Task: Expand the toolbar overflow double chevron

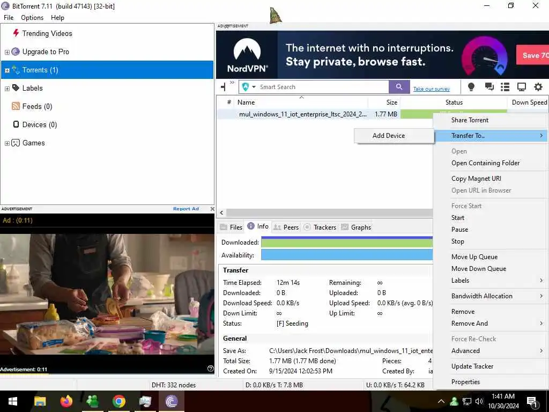Action: coord(232,83)
